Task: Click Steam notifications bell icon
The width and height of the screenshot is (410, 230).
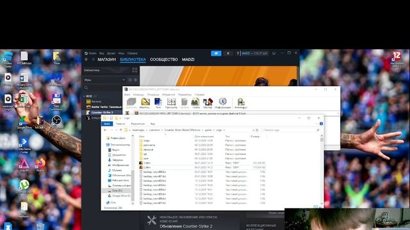Action: point(228,53)
